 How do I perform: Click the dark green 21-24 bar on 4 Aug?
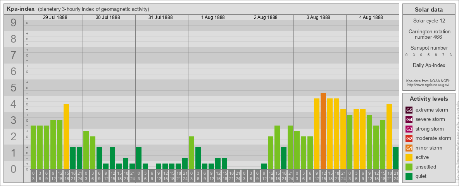click(396, 158)
